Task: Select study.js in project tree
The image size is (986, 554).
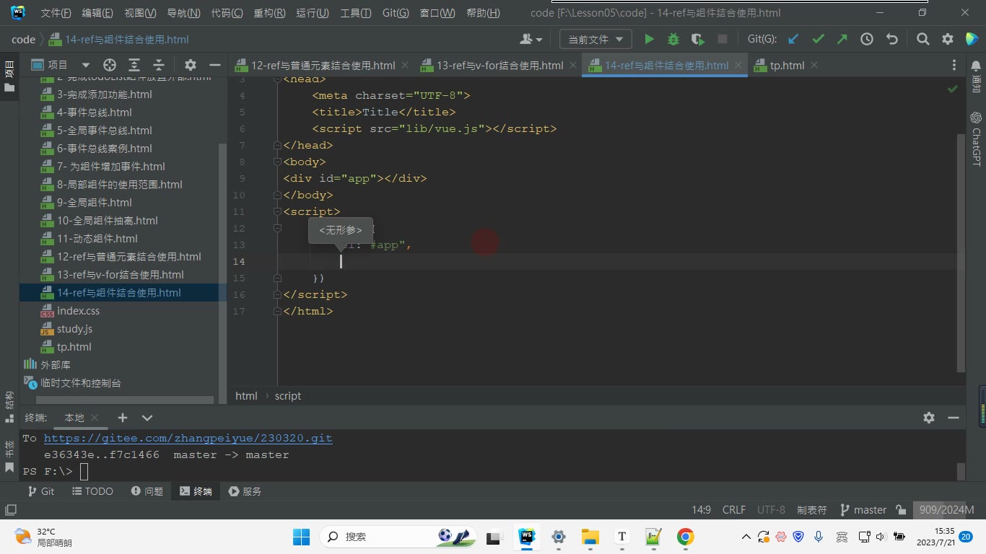Action: point(74,329)
